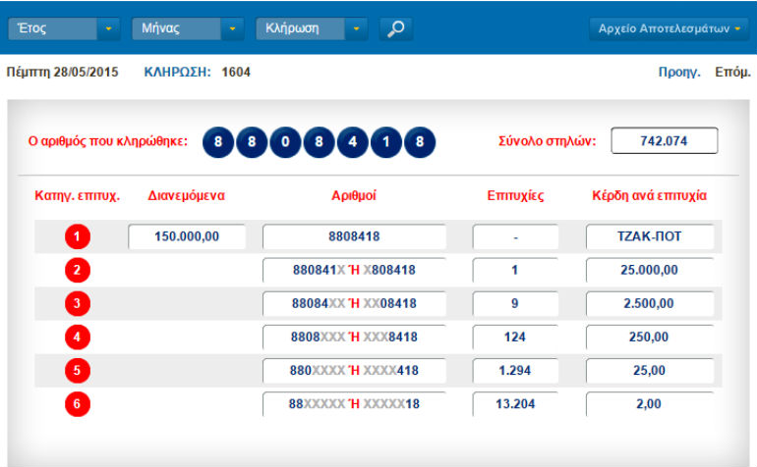Click red category 6 circle icon

[x=78, y=404]
